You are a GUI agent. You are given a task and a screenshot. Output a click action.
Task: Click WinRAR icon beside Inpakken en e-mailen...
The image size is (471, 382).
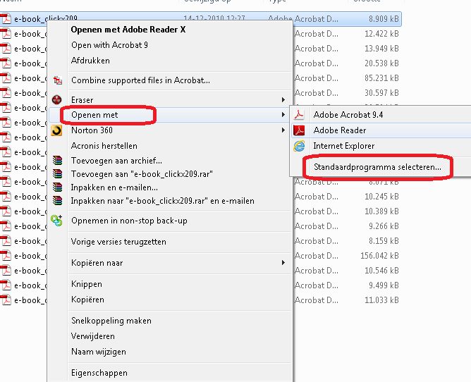click(57, 187)
